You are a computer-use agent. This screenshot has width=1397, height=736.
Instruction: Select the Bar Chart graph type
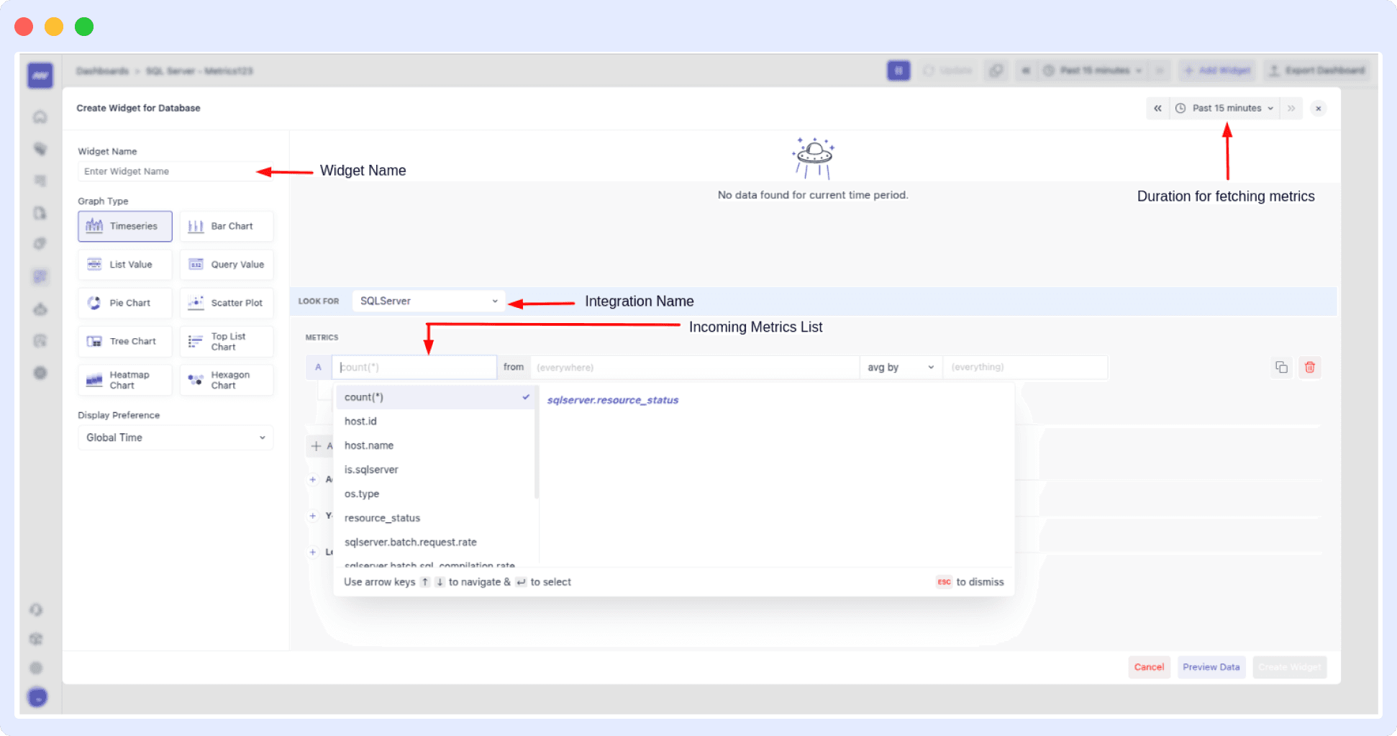(x=226, y=226)
